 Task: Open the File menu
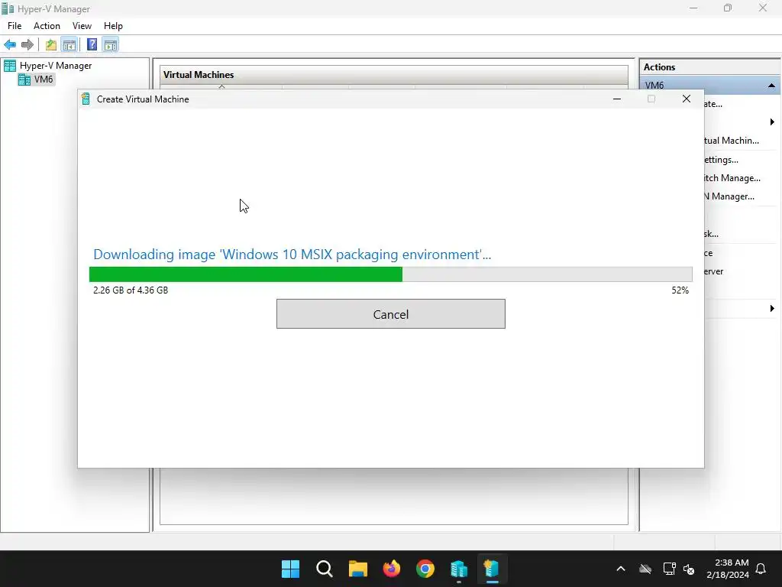click(x=15, y=26)
